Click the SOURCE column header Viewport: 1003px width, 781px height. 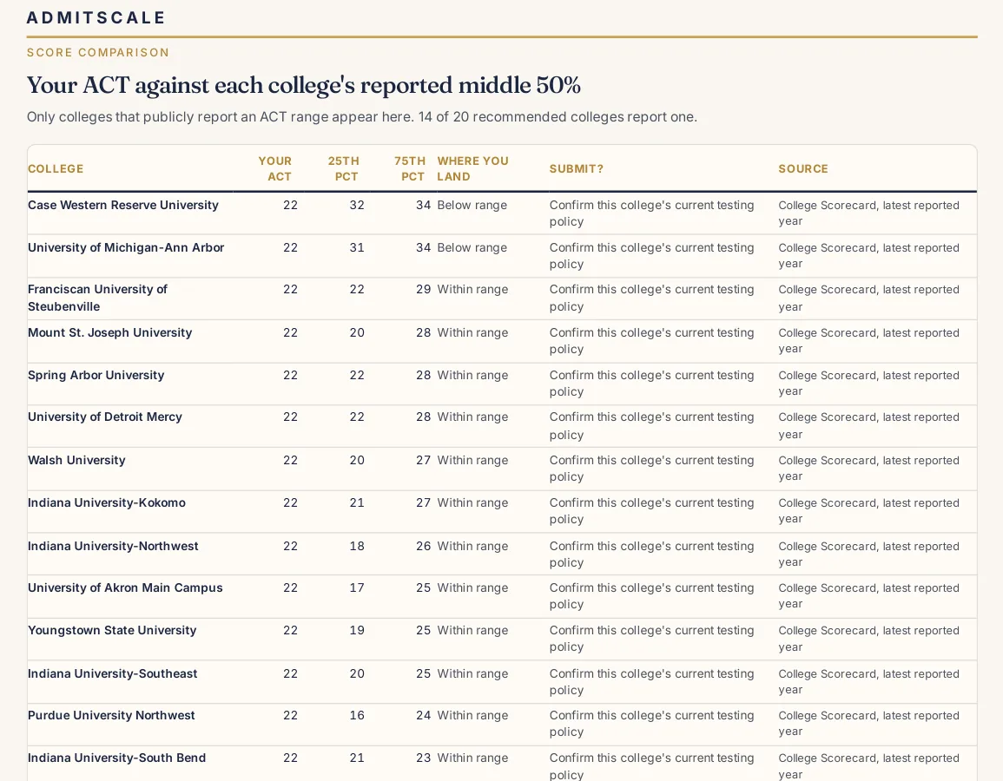coord(803,168)
